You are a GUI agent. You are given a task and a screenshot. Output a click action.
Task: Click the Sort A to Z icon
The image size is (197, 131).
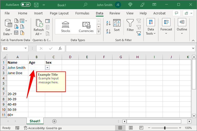[x=108, y=23]
